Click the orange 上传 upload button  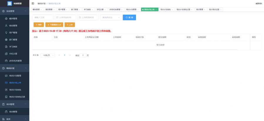70,25
